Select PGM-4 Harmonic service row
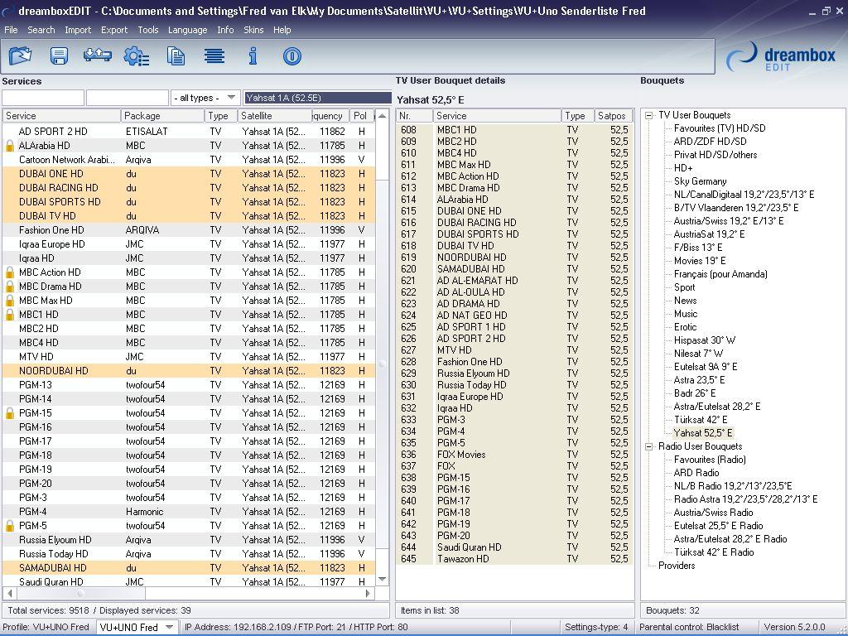Image resolution: width=848 pixels, height=636 pixels. (188, 512)
